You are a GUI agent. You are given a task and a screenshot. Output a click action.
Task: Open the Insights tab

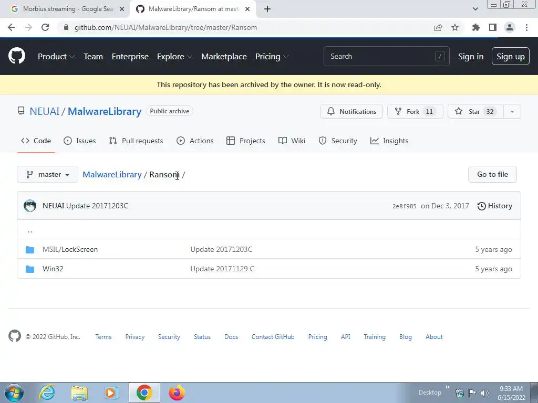click(389, 141)
